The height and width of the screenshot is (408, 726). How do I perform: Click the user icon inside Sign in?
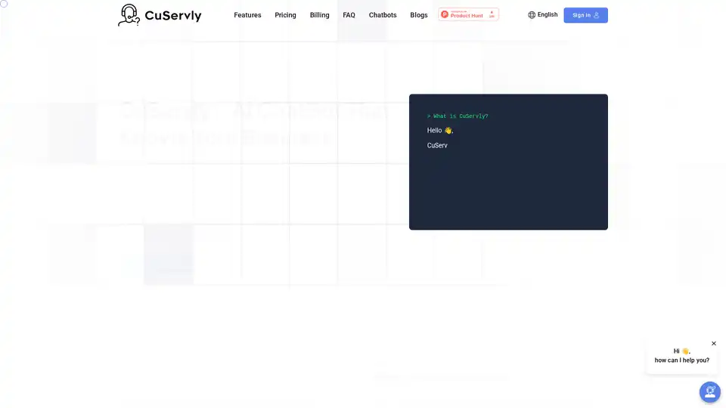pos(597,15)
